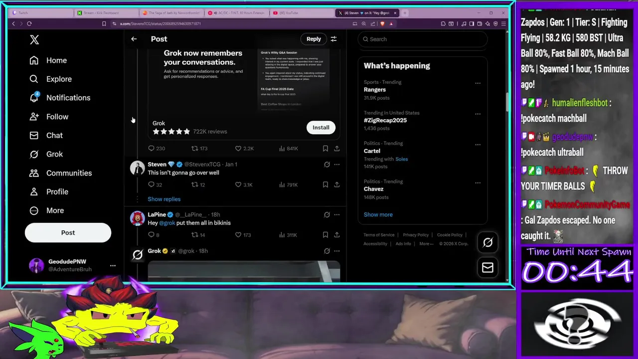This screenshot has height=359, width=638.
Task: Open Grok icon on Steven's post
Action: point(327,164)
